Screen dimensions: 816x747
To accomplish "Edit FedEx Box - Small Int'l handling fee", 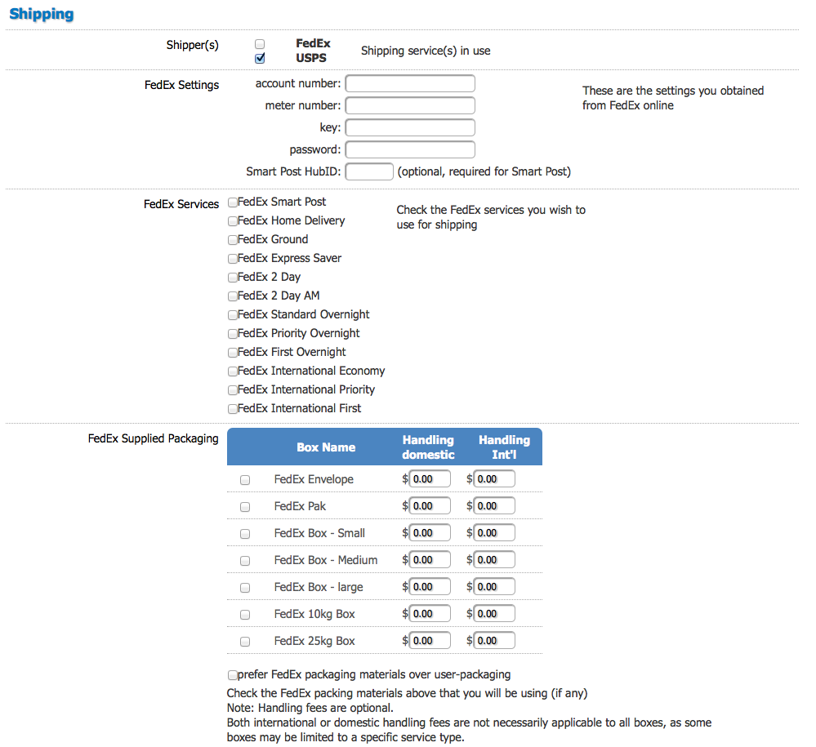I will tap(494, 532).
